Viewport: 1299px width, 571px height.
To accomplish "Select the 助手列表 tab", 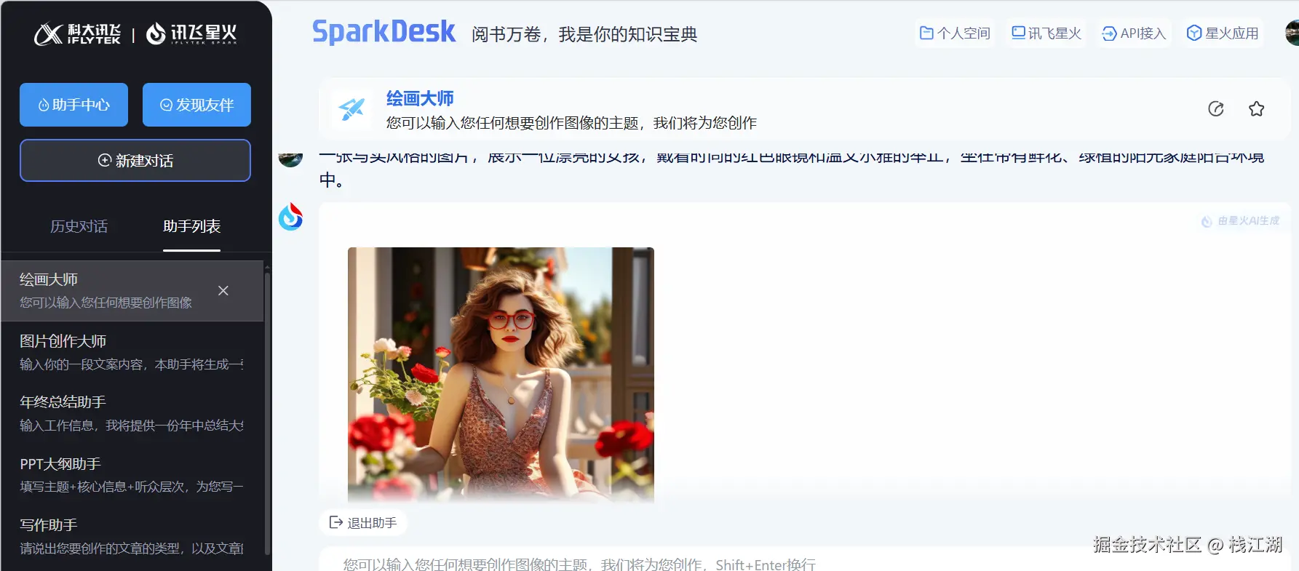I will click(x=191, y=226).
